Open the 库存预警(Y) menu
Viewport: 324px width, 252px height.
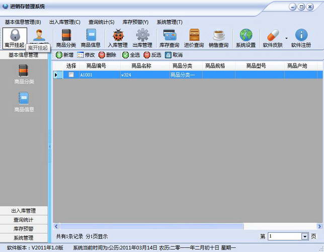[x=135, y=22]
